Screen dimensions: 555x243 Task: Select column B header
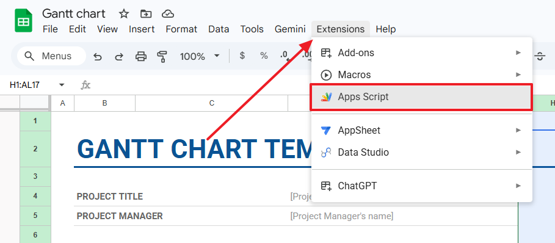[105, 103]
